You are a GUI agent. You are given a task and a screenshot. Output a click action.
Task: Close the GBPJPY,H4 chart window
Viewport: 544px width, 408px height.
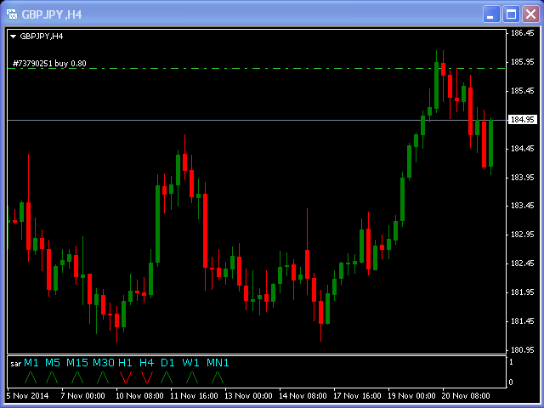[530, 14]
